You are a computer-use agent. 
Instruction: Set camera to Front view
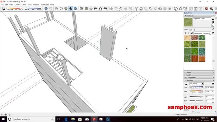pos(91,9)
